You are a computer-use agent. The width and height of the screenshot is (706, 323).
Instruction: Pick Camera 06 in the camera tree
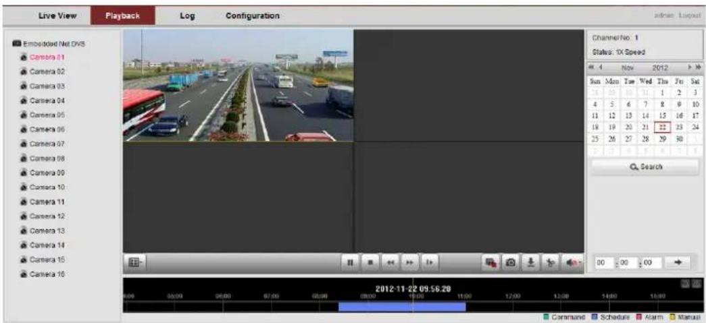click(43, 129)
